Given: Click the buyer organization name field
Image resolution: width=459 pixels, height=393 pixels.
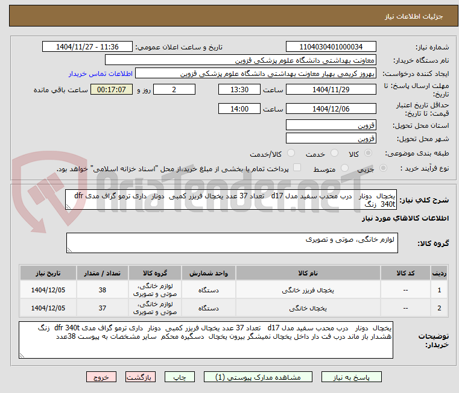Looking at the screenshot, I should [x=240, y=60].
